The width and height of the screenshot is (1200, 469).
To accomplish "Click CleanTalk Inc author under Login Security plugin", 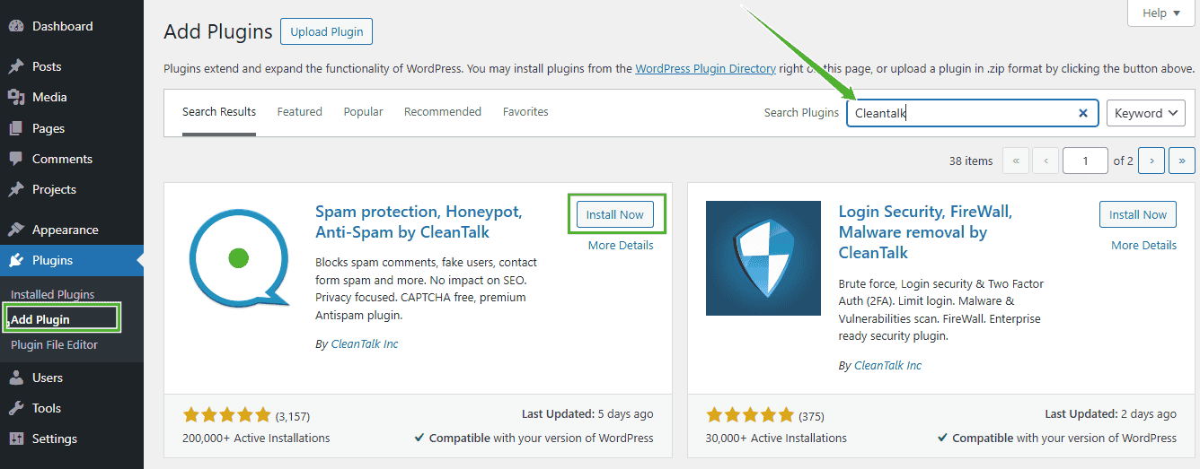I will (x=888, y=365).
